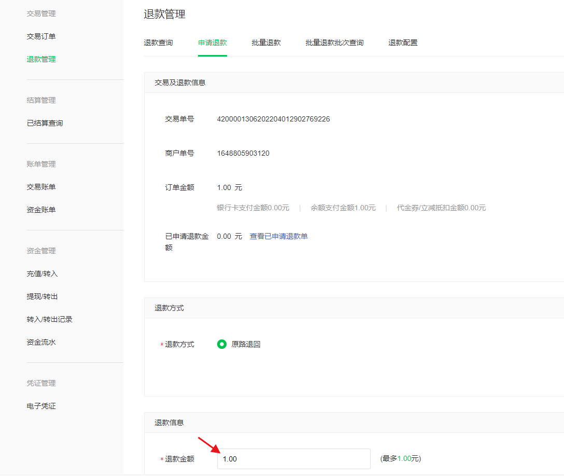This screenshot has height=476, width=564.
Task: Switch to the 批量退款 tab
Action: 266,43
